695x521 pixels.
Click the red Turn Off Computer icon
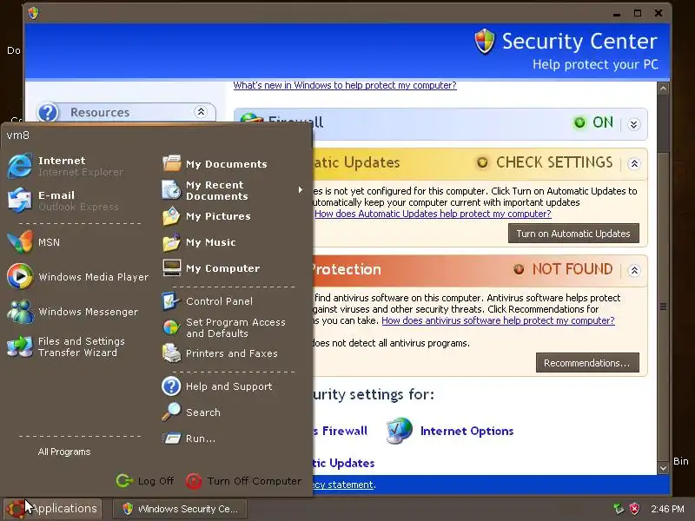point(194,481)
